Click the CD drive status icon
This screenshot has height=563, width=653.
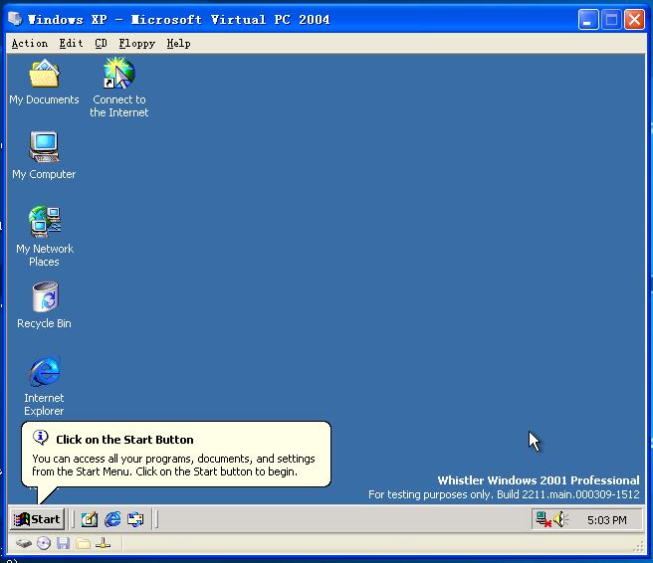point(44,543)
